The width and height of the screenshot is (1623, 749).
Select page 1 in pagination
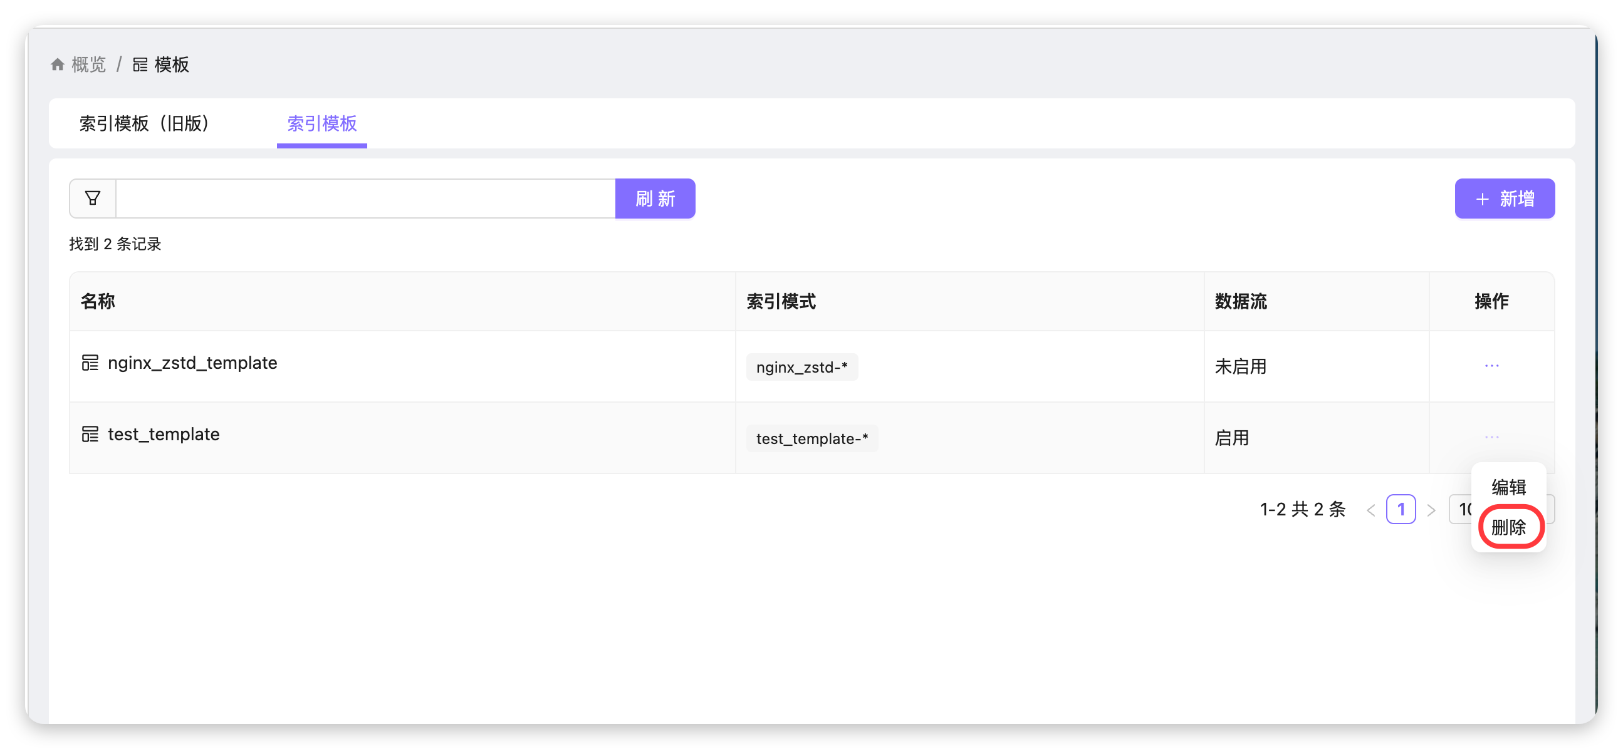pyautogui.click(x=1400, y=509)
